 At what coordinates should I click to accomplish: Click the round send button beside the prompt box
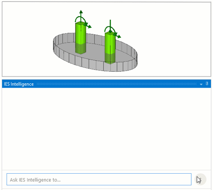pos(200,179)
